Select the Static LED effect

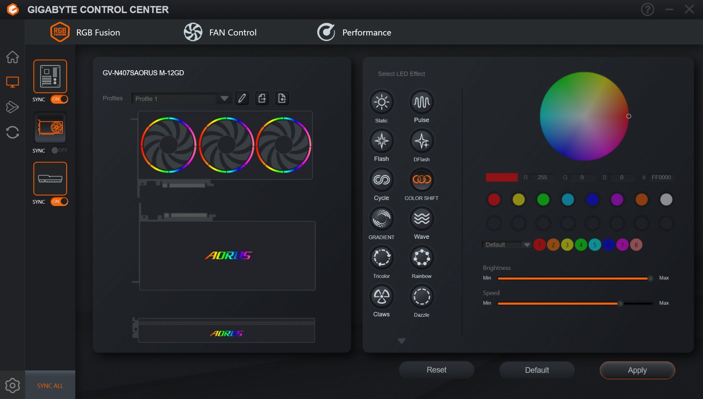pos(382,102)
